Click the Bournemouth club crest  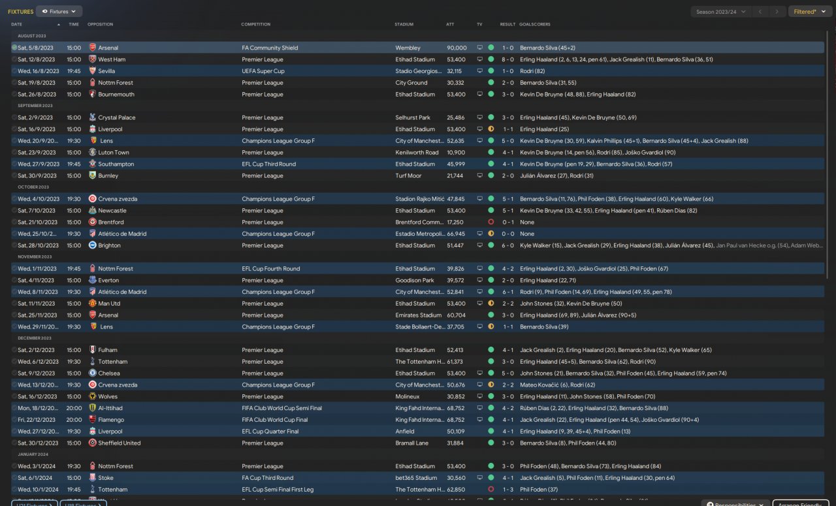click(x=92, y=94)
